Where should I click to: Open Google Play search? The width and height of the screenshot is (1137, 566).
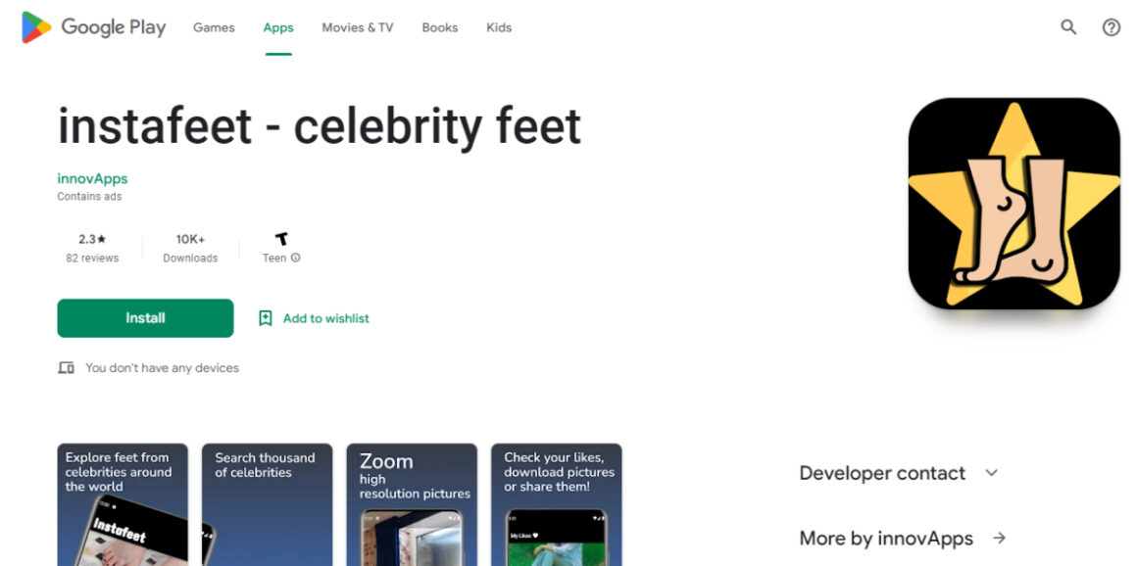coord(1067,26)
